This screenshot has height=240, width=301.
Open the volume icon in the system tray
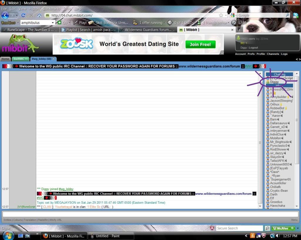[278, 236]
